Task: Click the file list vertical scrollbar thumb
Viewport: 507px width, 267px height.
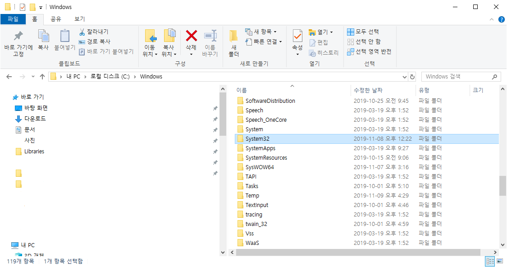Action: click(502, 186)
